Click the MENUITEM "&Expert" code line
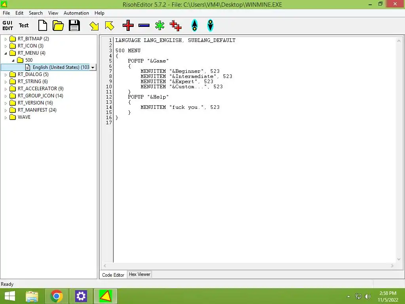 click(177, 82)
